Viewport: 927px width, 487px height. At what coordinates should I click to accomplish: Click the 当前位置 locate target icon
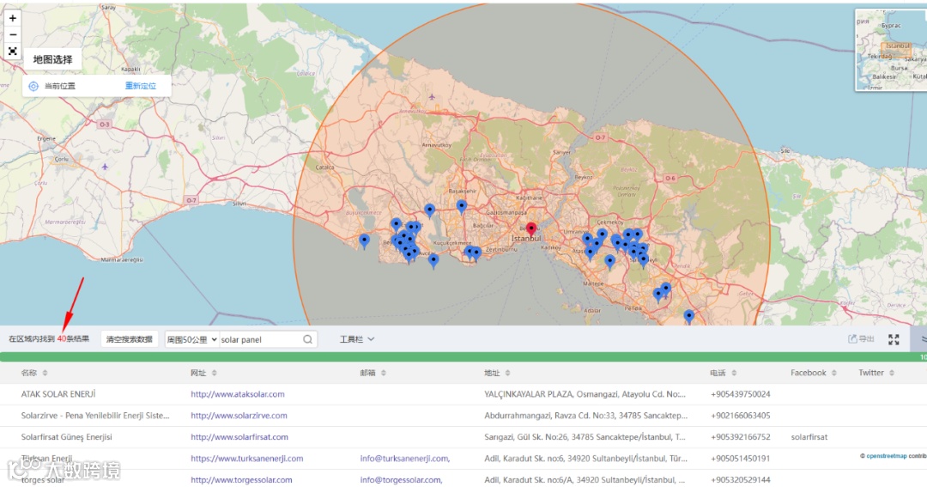[x=33, y=87]
